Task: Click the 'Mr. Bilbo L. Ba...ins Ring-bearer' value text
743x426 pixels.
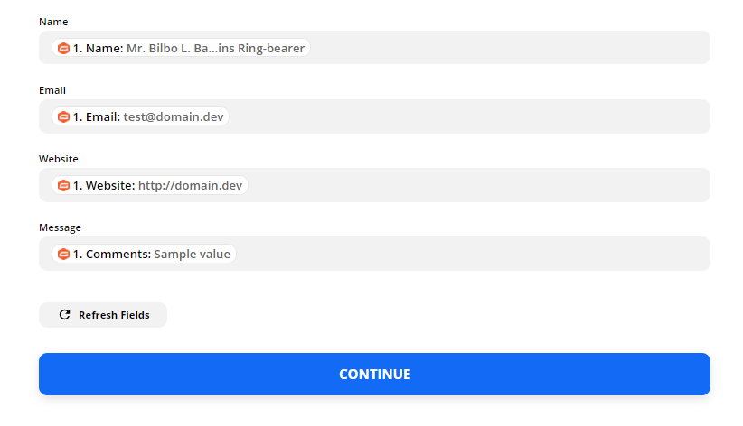Action: click(x=215, y=48)
